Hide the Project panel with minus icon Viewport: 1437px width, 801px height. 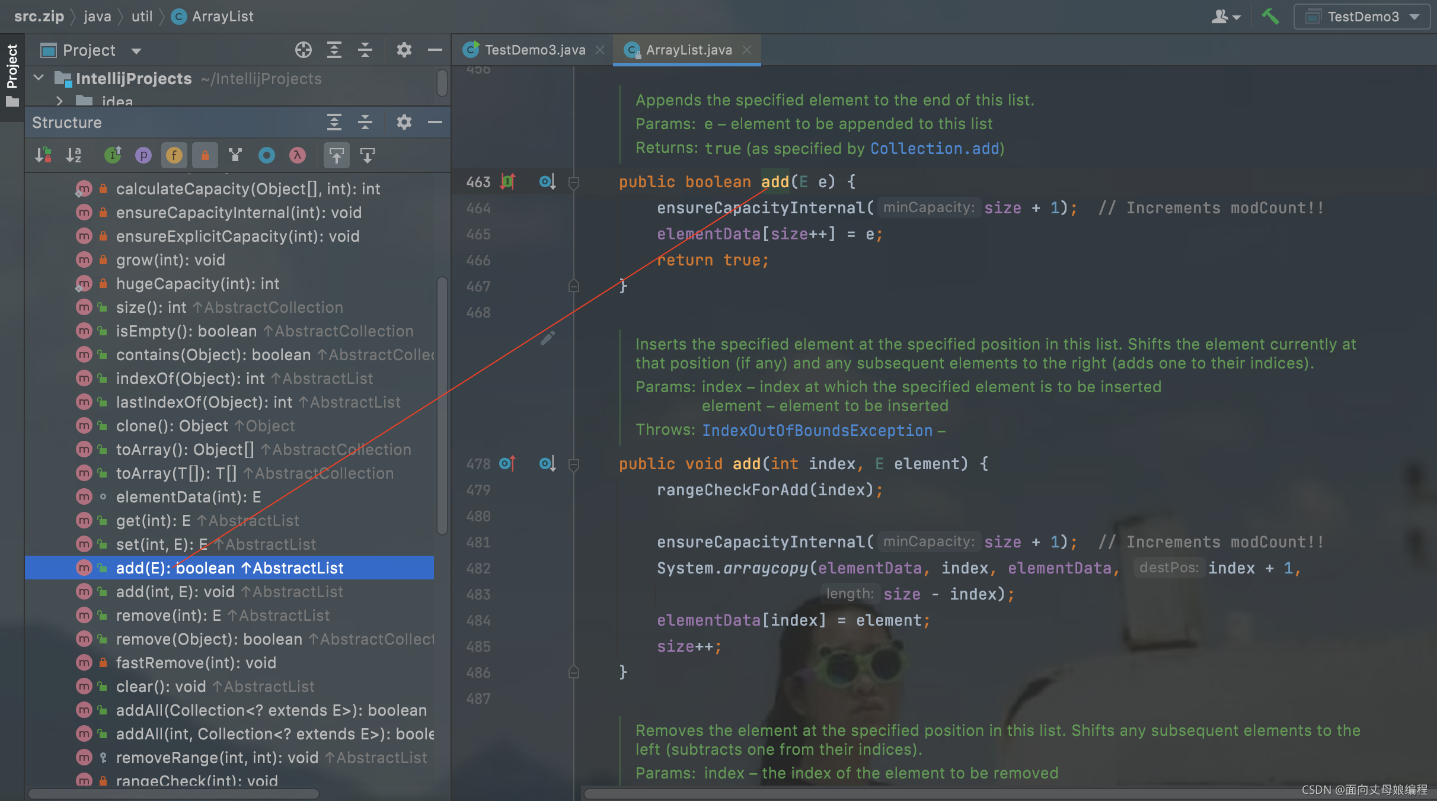point(435,50)
